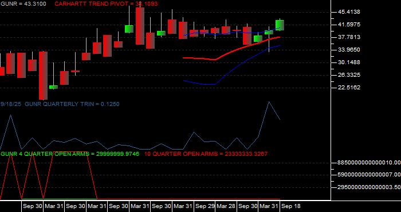Click the peak of the quarterly TRIN line
The image size is (401, 212).
pos(269,102)
